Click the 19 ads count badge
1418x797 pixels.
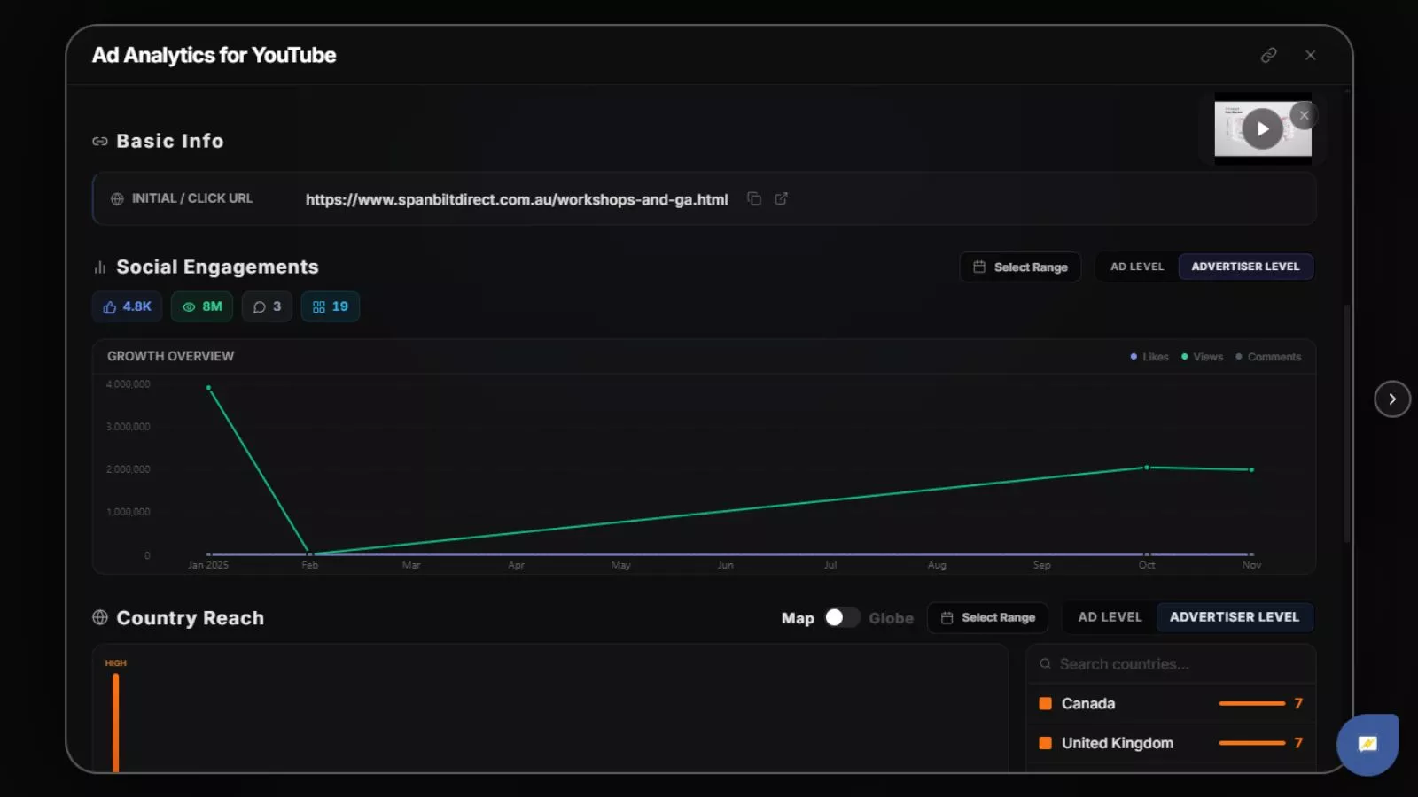click(330, 306)
